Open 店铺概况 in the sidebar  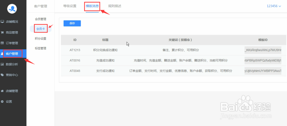pyautogui.click(x=12, y=22)
